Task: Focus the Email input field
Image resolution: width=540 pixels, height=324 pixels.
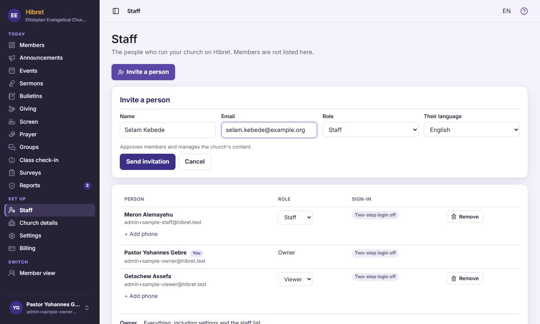Action: (269, 130)
